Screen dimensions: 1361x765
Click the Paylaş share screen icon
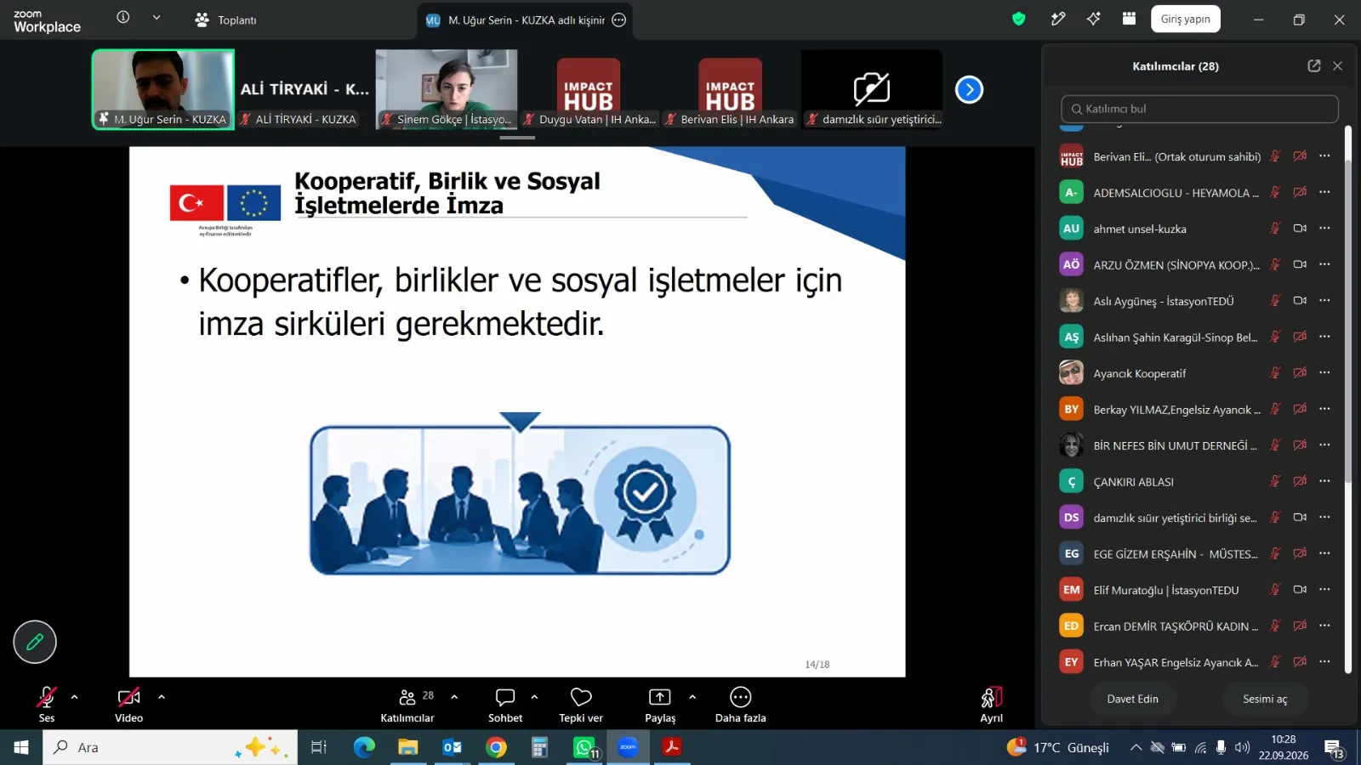click(660, 697)
